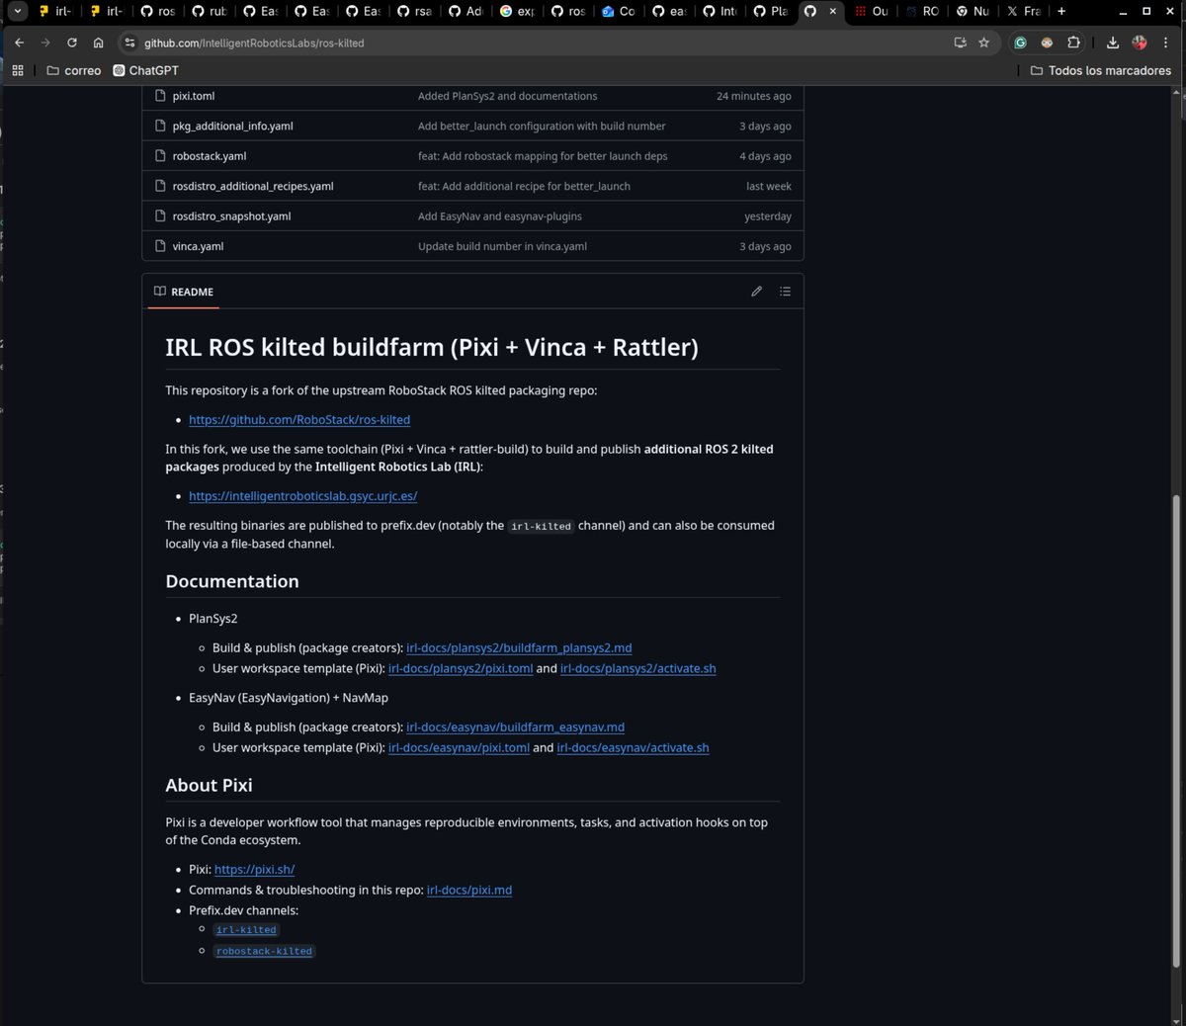Open a new tab with the plus button
The height and width of the screenshot is (1026, 1186).
point(1061,12)
